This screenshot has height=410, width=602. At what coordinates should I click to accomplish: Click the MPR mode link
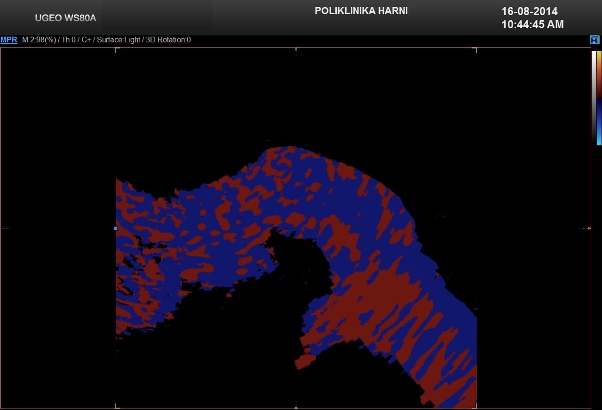click(x=9, y=40)
